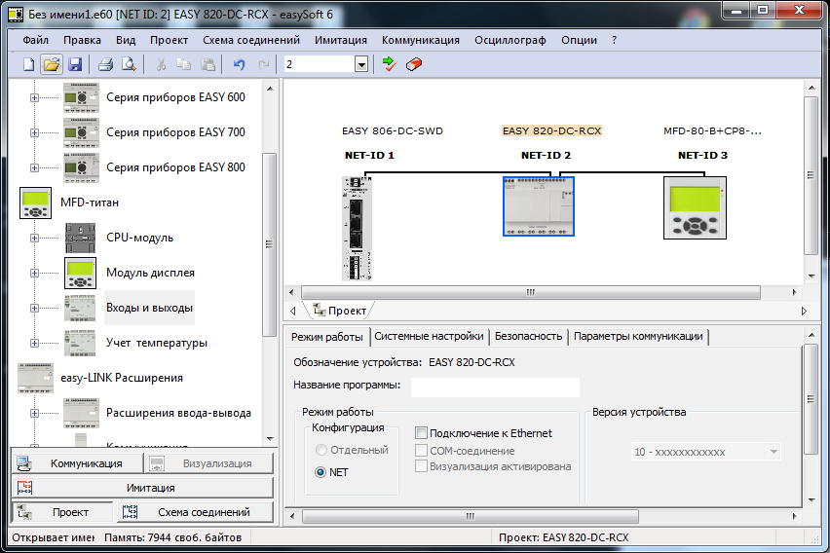830x553 pixels.
Task: Open the Осциллограф menu
Action: pyautogui.click(x=510, y=40)
